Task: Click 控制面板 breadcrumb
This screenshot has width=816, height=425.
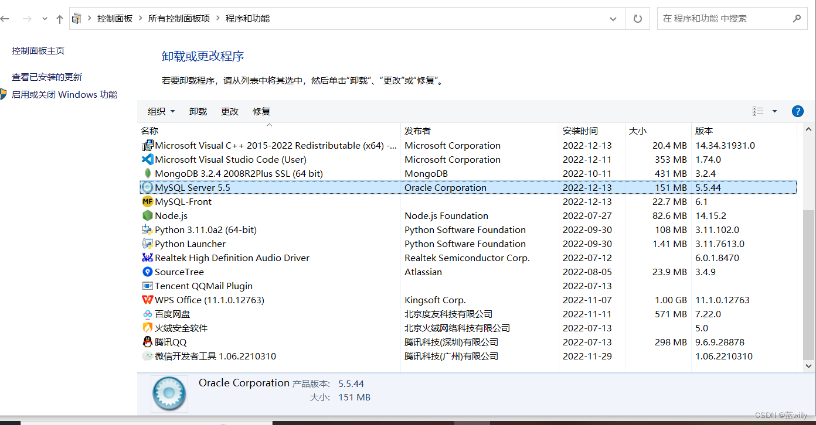Action: [x=115, y=19]
